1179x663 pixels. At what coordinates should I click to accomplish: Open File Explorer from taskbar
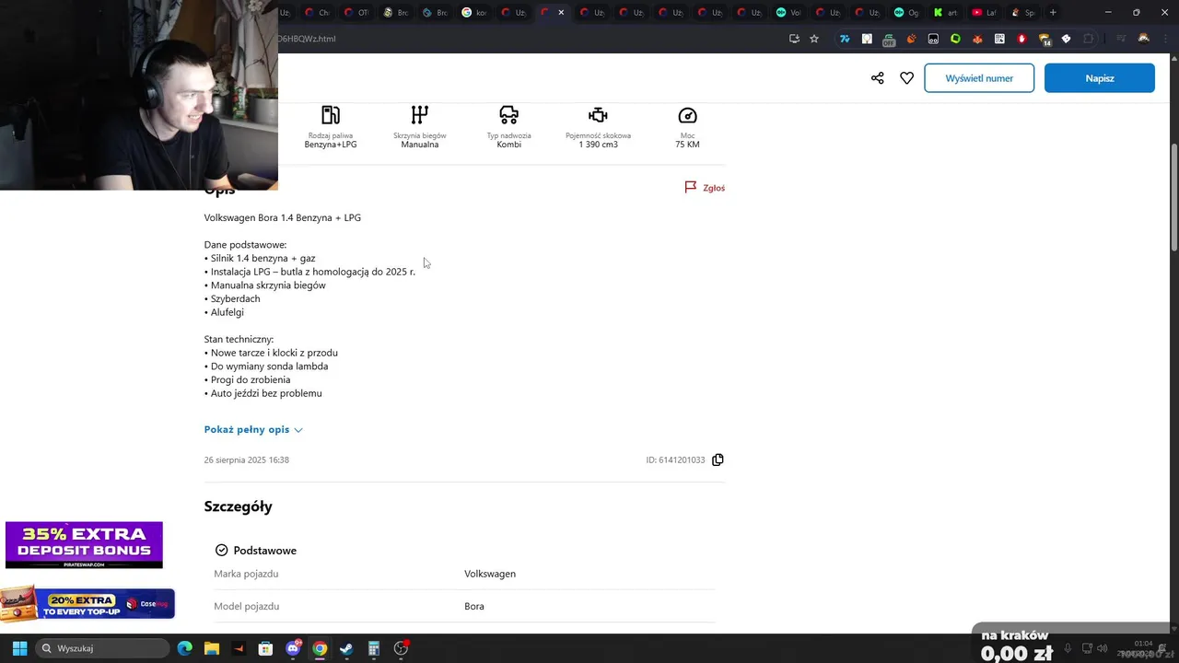coord(211,648)
